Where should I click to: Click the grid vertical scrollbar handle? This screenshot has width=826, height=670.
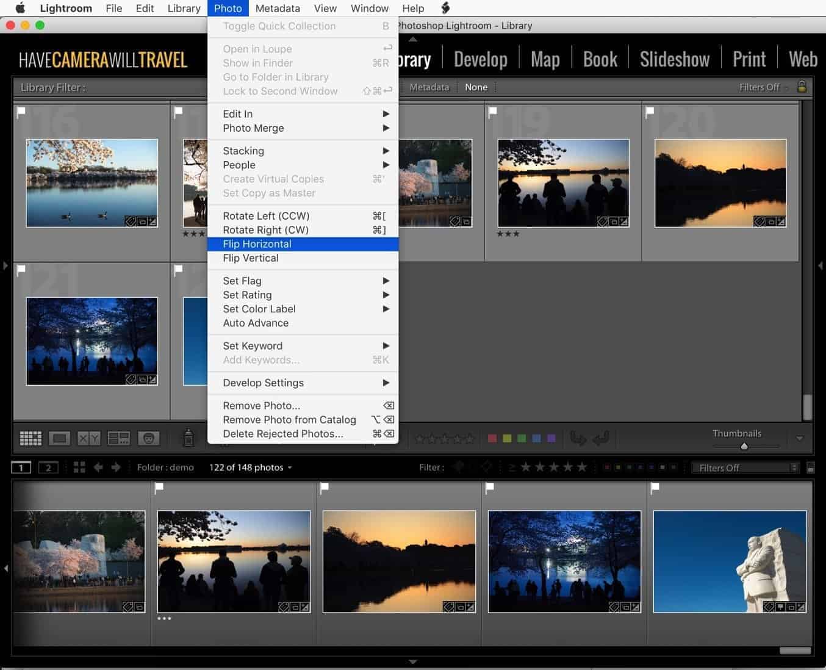(808, 408)
